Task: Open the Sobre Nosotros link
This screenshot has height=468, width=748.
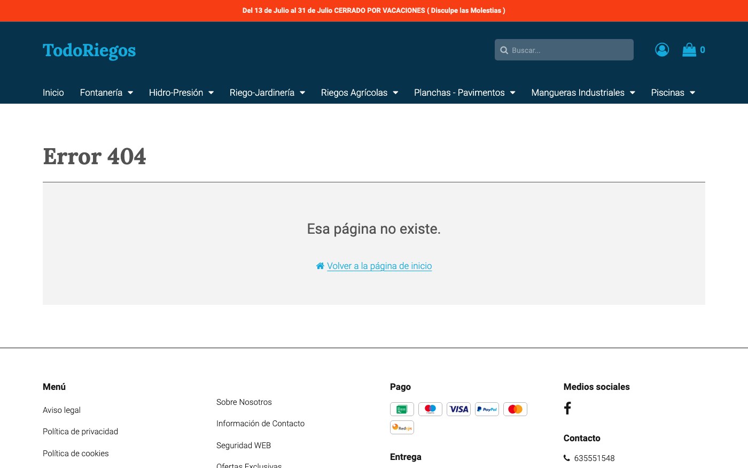Action: [x=244, y=402]
